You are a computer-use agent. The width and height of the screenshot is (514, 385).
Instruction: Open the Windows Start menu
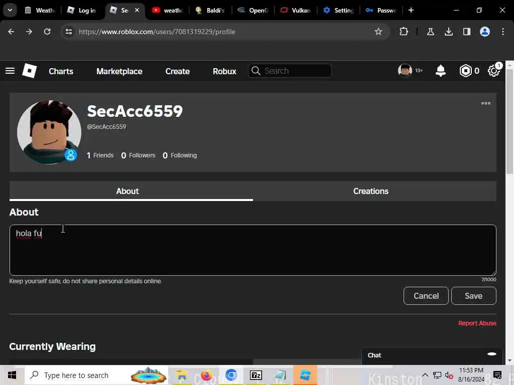click(12, 375)
